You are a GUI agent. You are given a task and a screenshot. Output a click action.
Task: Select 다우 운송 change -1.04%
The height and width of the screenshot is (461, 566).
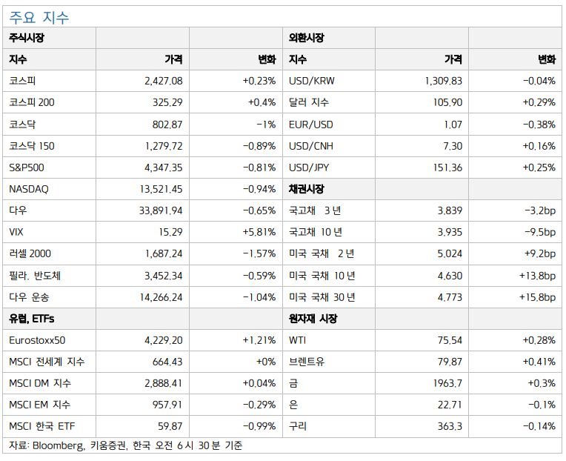pos(259,297)
